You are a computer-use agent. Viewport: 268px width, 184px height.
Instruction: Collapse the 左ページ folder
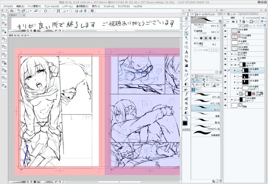pos(232,65)
